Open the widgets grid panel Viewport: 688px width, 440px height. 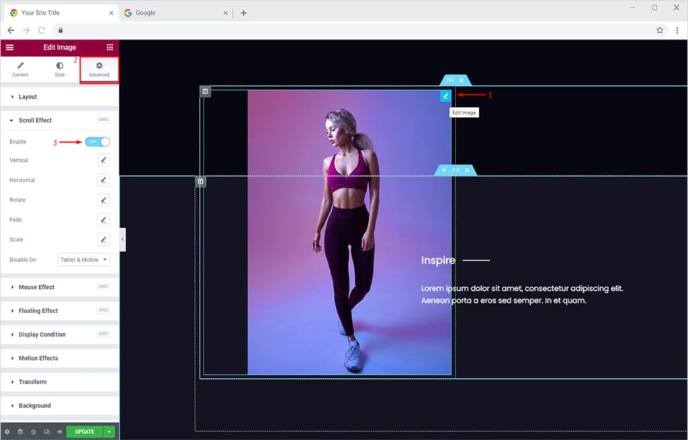[x=110, y=48]
